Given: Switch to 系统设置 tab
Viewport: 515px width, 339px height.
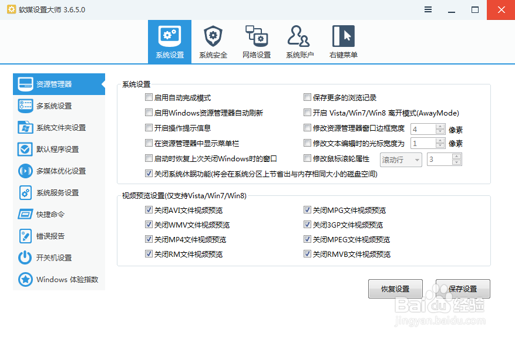Looking at the screenshot, I should (x=169, y=41).
